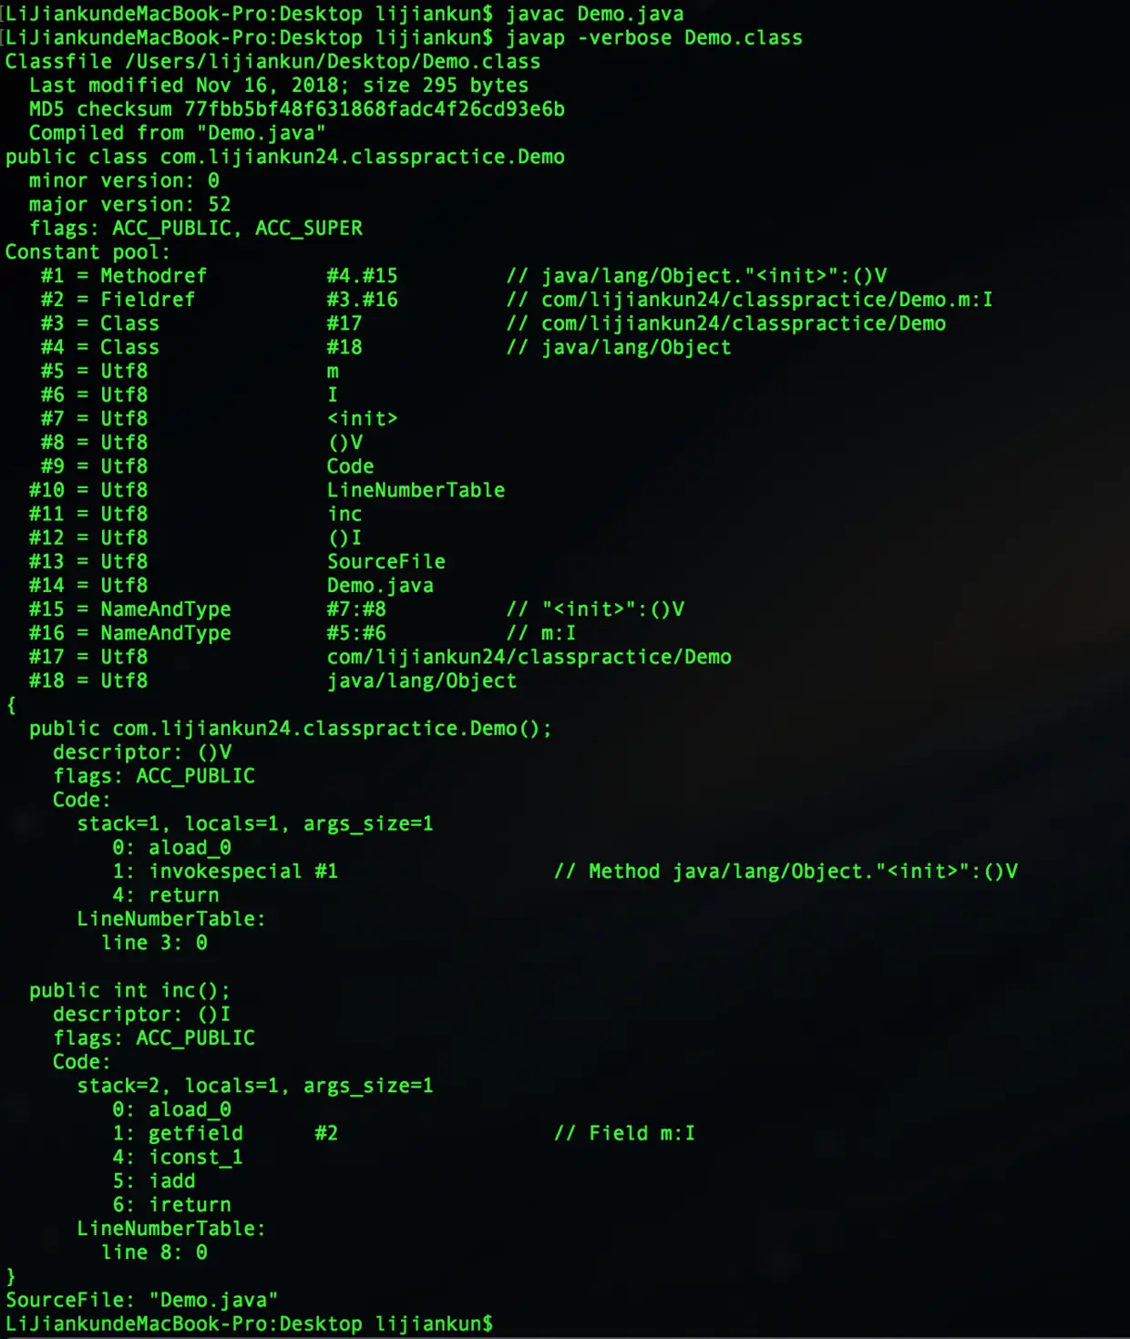Click constant pool entry #2 Fieldref
The height and width of the screenshot is (1339, 1130).
coord(517,300)
